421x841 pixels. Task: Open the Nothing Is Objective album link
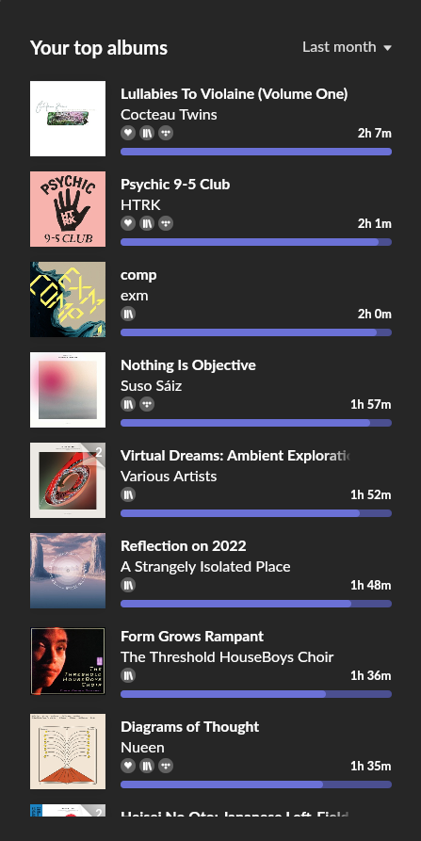[188, 365]
